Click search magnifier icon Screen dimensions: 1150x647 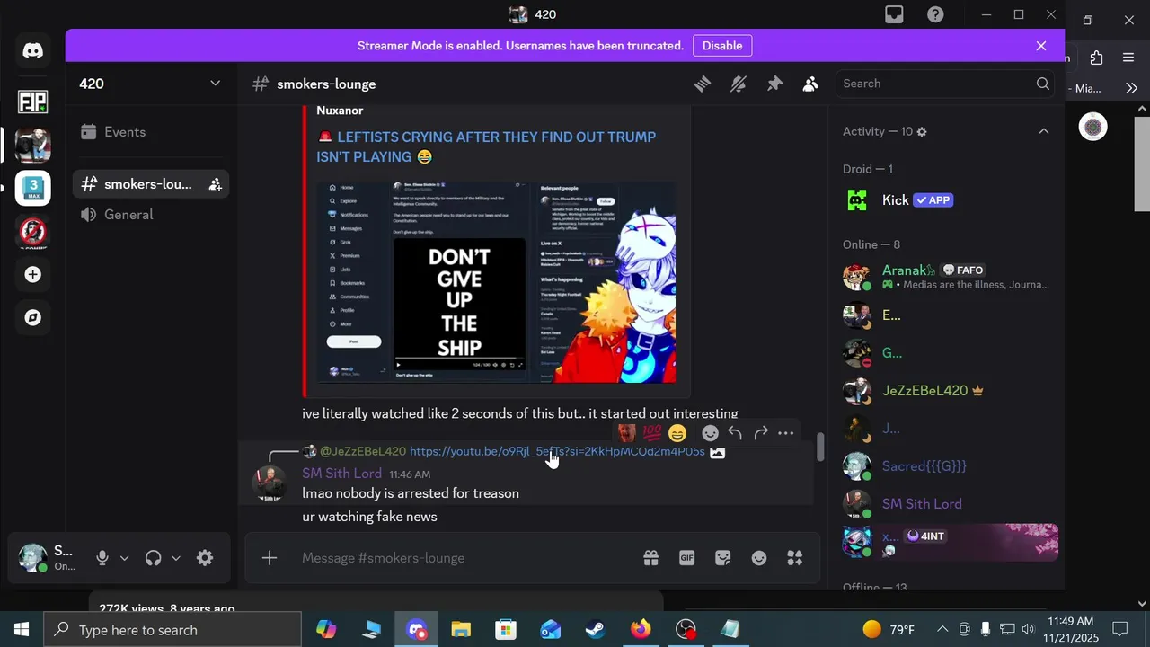point(1043,84)
